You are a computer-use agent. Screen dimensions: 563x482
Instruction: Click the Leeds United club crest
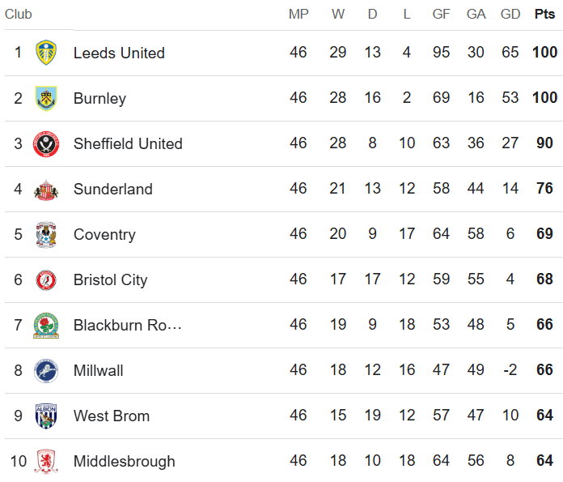click(46, 53)
